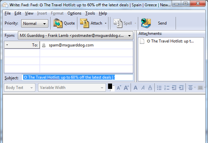Click the Send message icon
The width and height of the screenshot is (208, 143).
[x=146, y=23]
